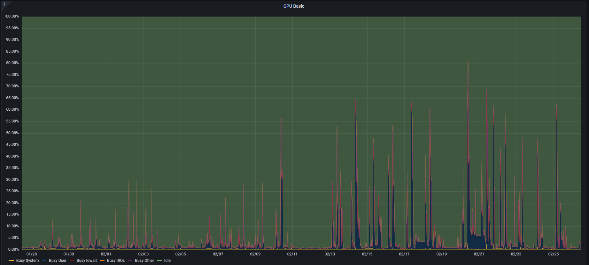589x265 pixels.
Task: Click the 02/01 x-axis date label
Action: (106, 254)
